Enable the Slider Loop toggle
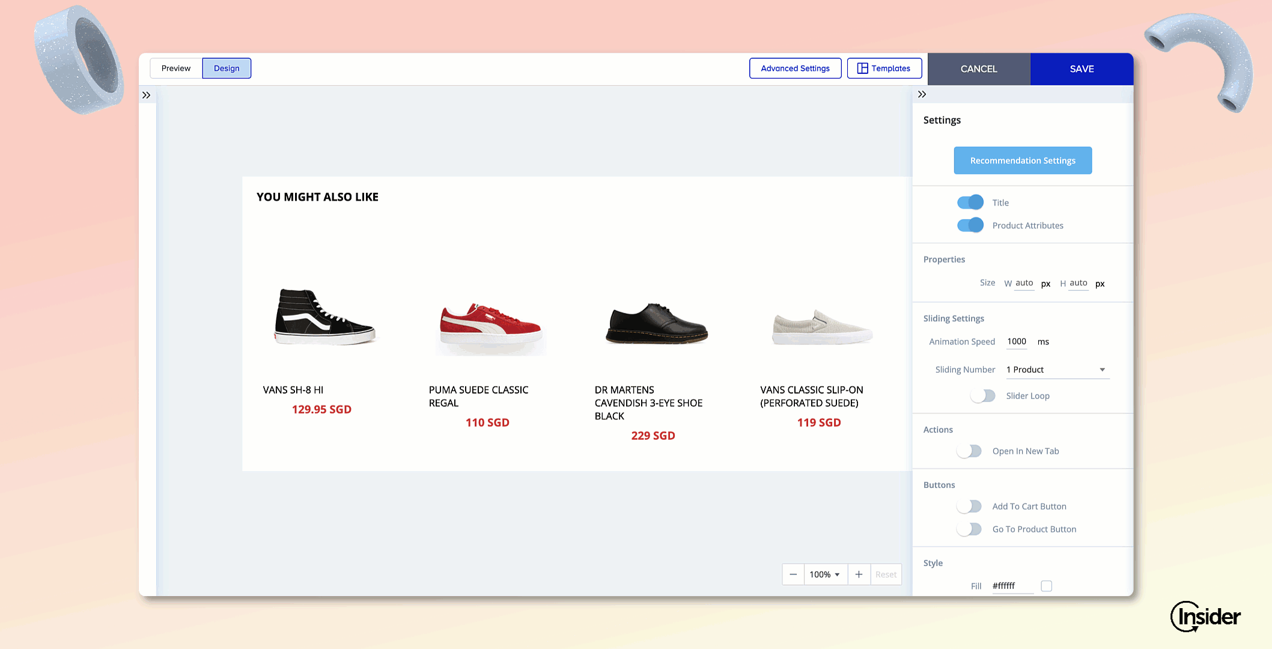Viewport: 1272px width, 649px height. (983, 396)
